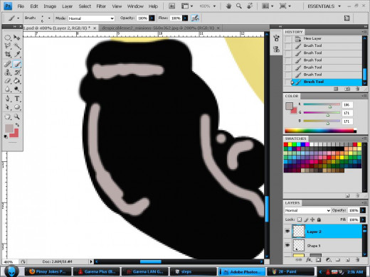Hide the Shape 1 layer
This screenshot has height=277, width=370.
click(x=287, y=245)
